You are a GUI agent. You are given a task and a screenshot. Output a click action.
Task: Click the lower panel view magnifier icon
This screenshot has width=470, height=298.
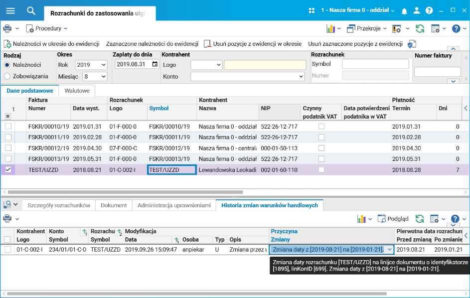[7, 204]
